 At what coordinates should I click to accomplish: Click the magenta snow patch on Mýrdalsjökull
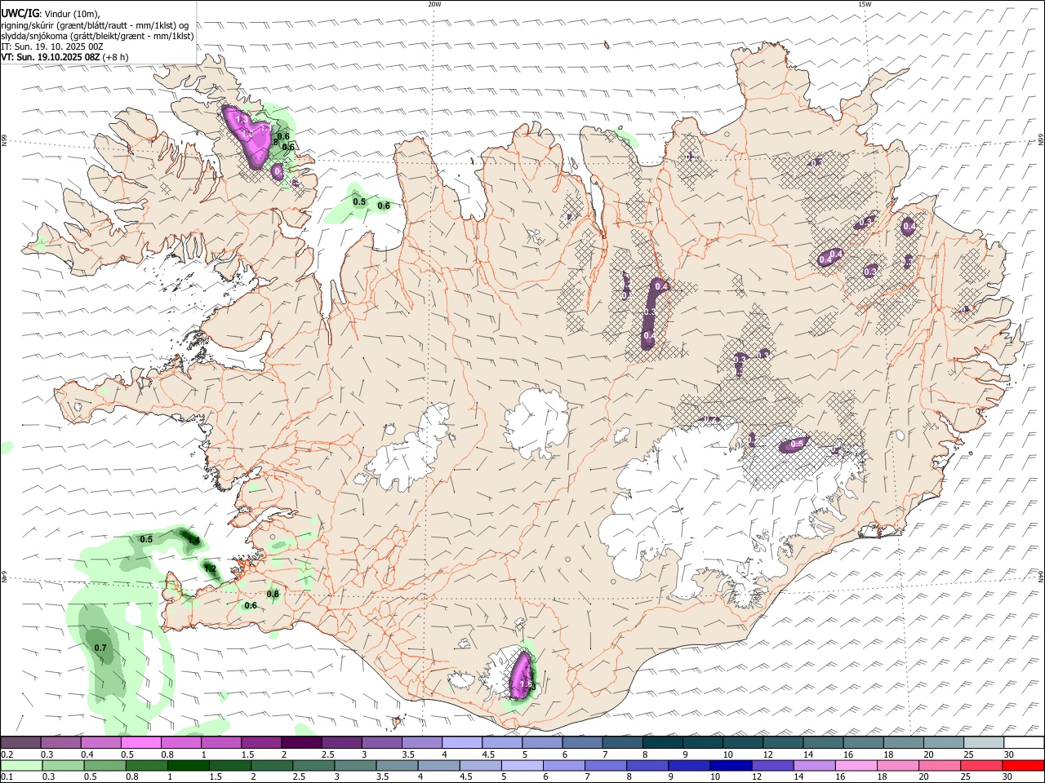pos(520,677)
